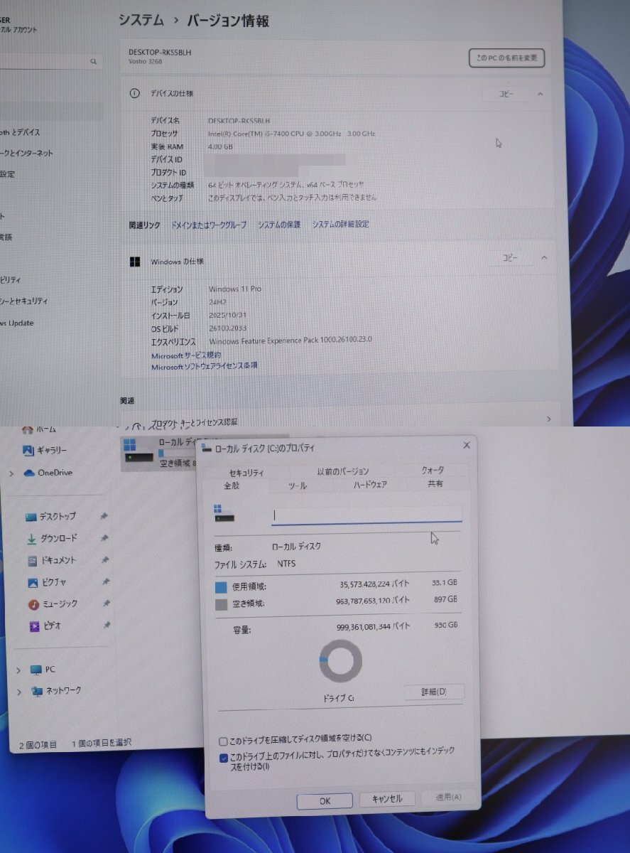Click the search magnifier in Settings sidebar
630x853 pixels.
(93, 61)
